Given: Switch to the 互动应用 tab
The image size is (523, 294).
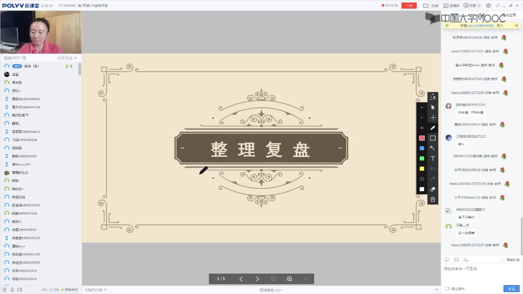Looking at the screenshot, I should [509, 15].
